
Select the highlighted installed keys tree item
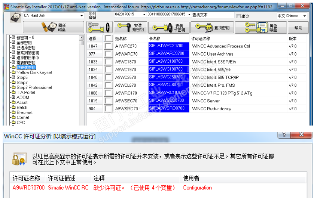[26, 67]
